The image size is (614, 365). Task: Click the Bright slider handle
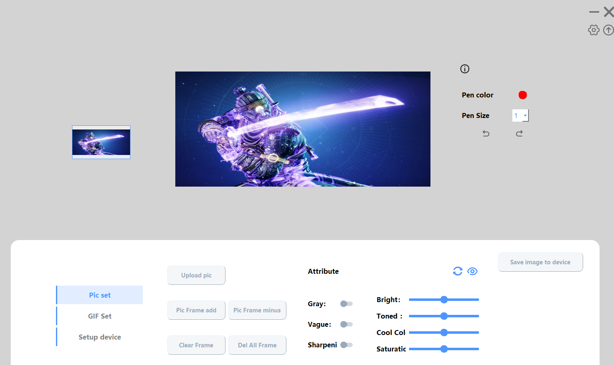pos(444,300)
